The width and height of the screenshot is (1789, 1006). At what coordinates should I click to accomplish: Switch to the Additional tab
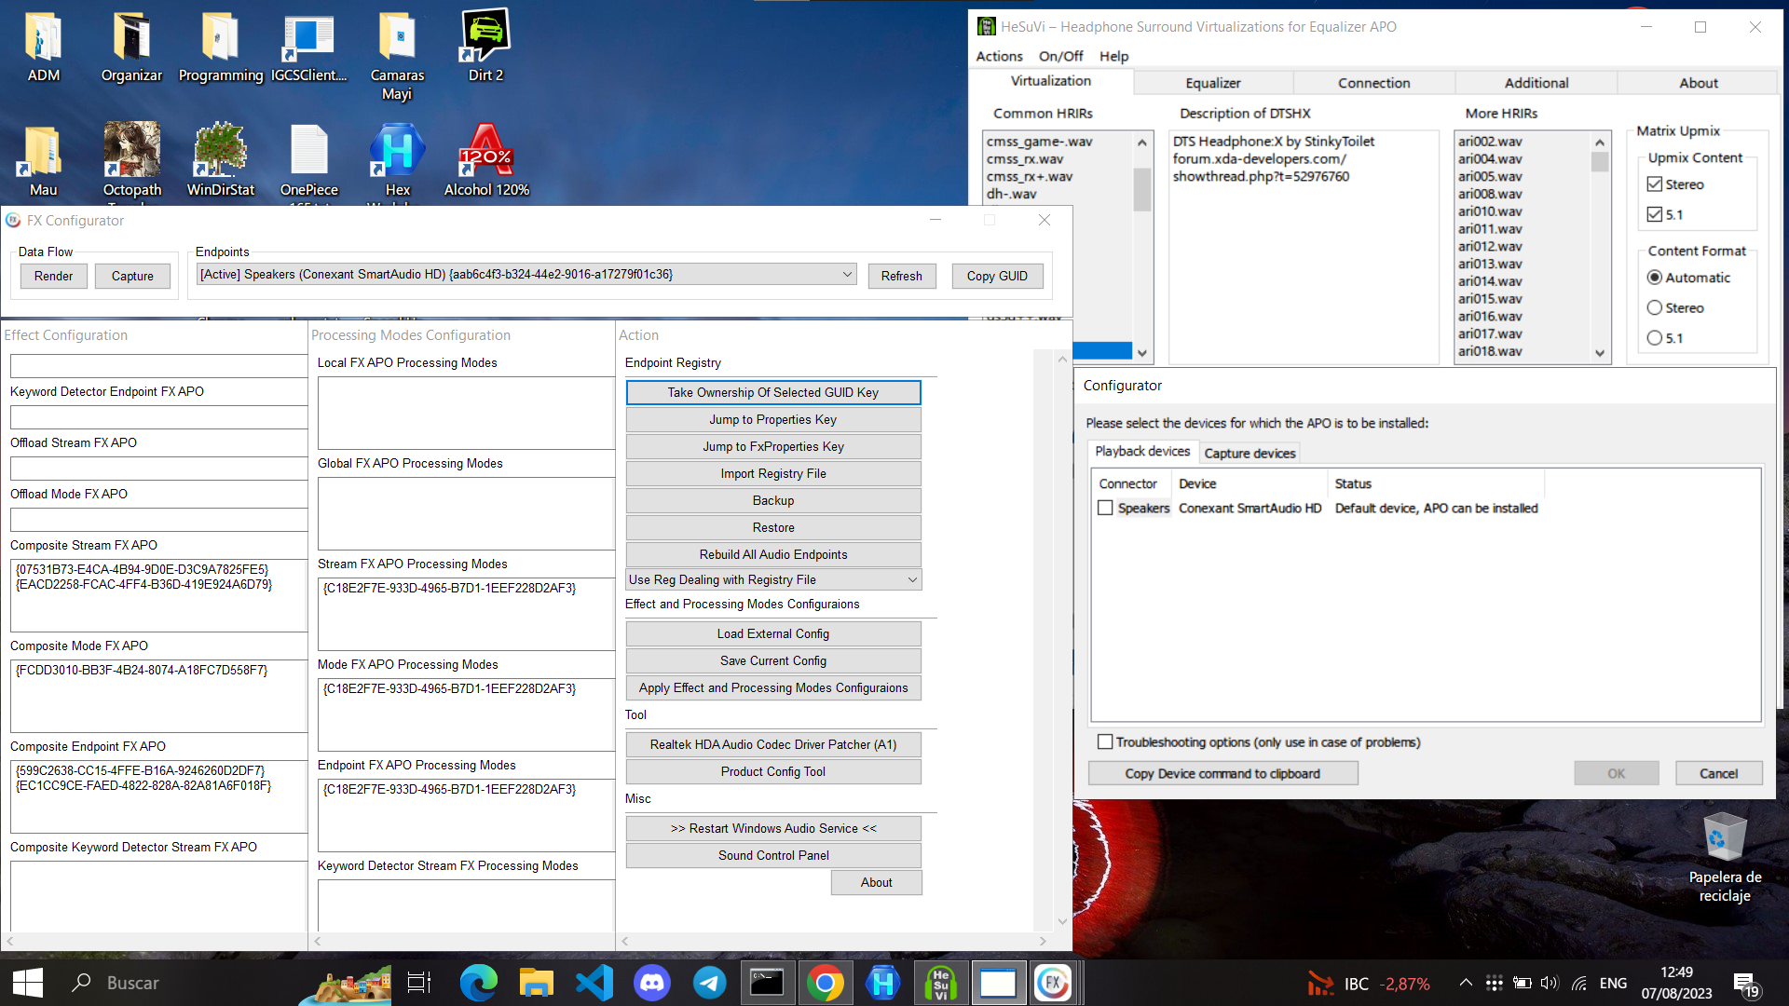pyautogui.click(x=1536, y=83)
